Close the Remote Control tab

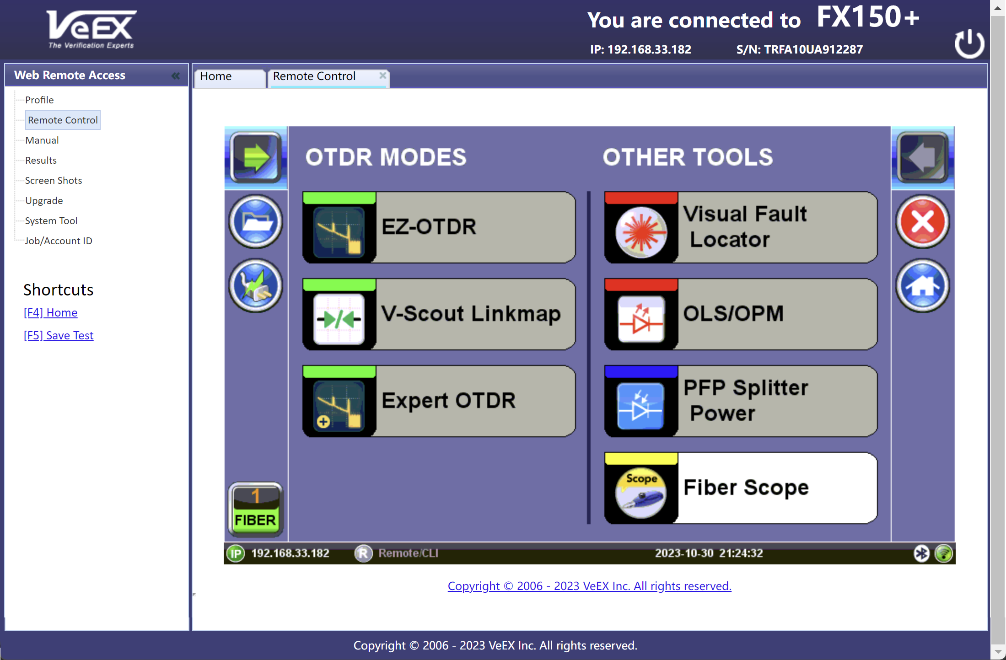(382, 75)
